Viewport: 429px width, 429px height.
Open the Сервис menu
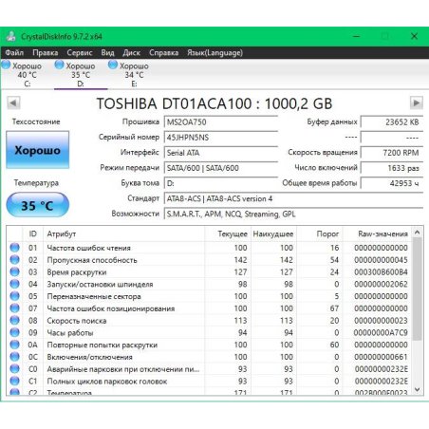(80, 52)
